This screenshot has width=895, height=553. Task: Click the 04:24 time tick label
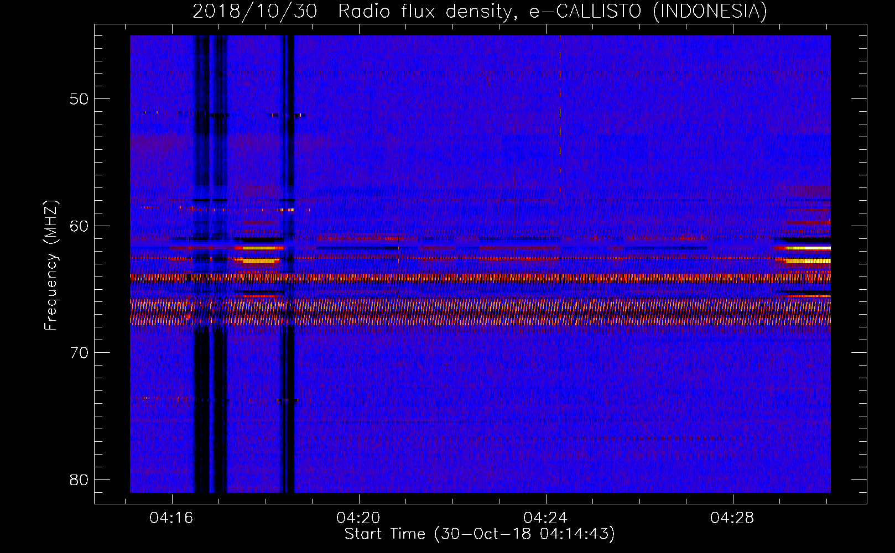click(545, 518)
